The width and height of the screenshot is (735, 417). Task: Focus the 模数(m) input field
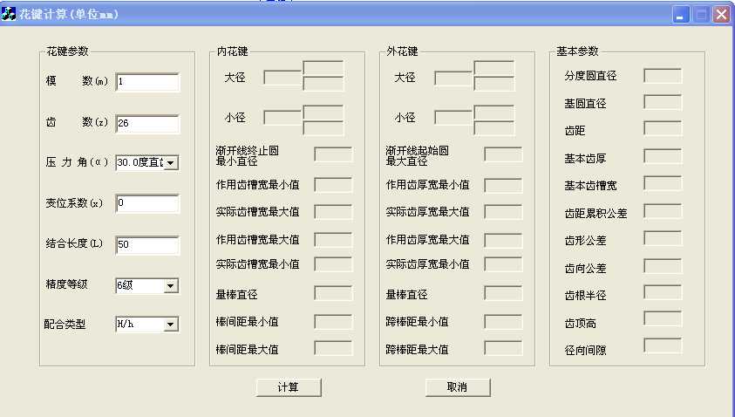146,82
